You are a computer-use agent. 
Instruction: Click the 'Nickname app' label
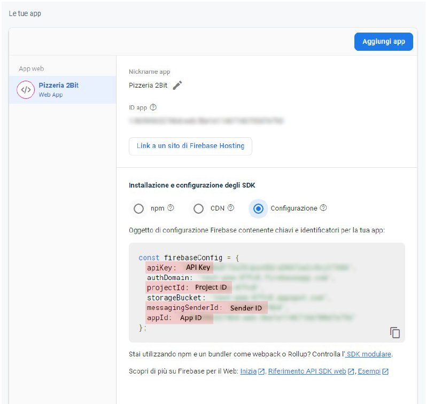(x=150, y=72)
